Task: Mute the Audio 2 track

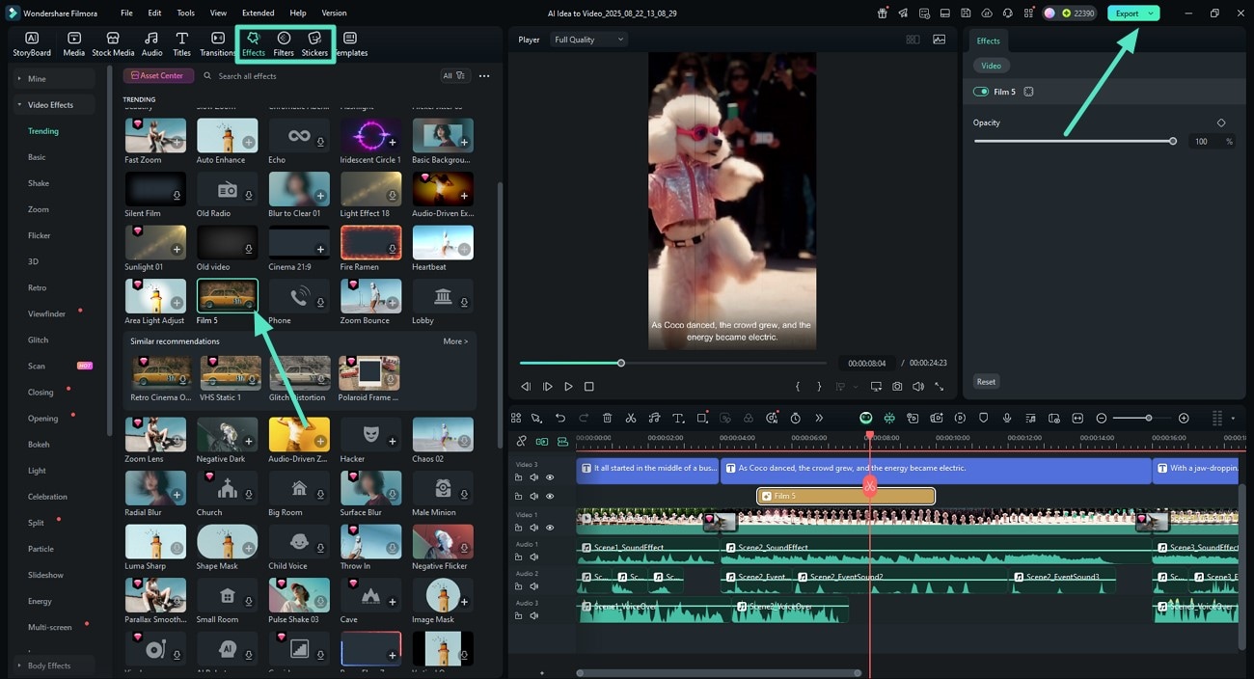Action: pos(534,586)
